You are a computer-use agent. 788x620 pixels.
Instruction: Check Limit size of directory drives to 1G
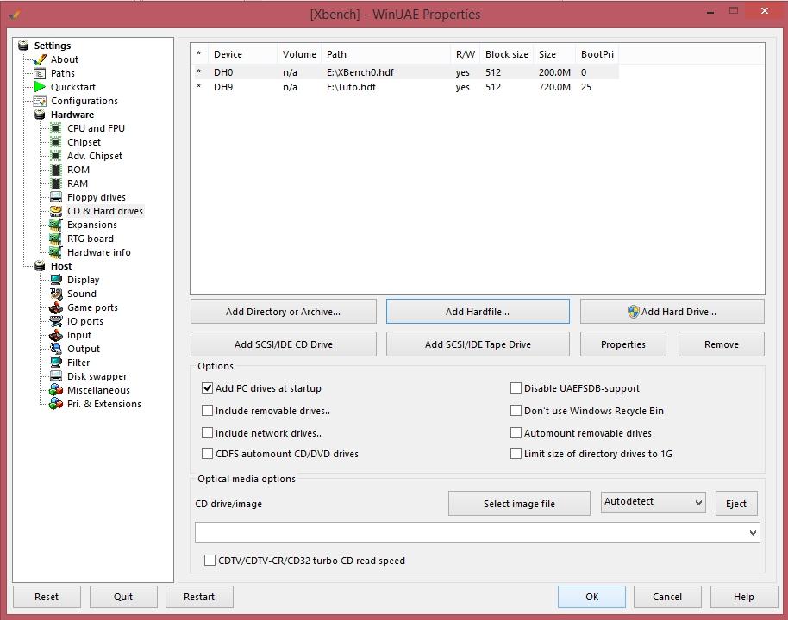point(516,454)
